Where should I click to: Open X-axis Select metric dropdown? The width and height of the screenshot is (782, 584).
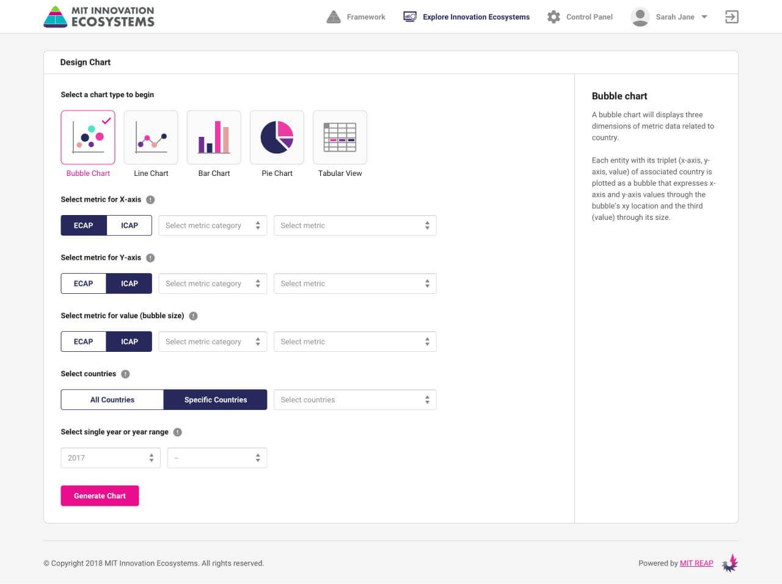coord(355,225)
